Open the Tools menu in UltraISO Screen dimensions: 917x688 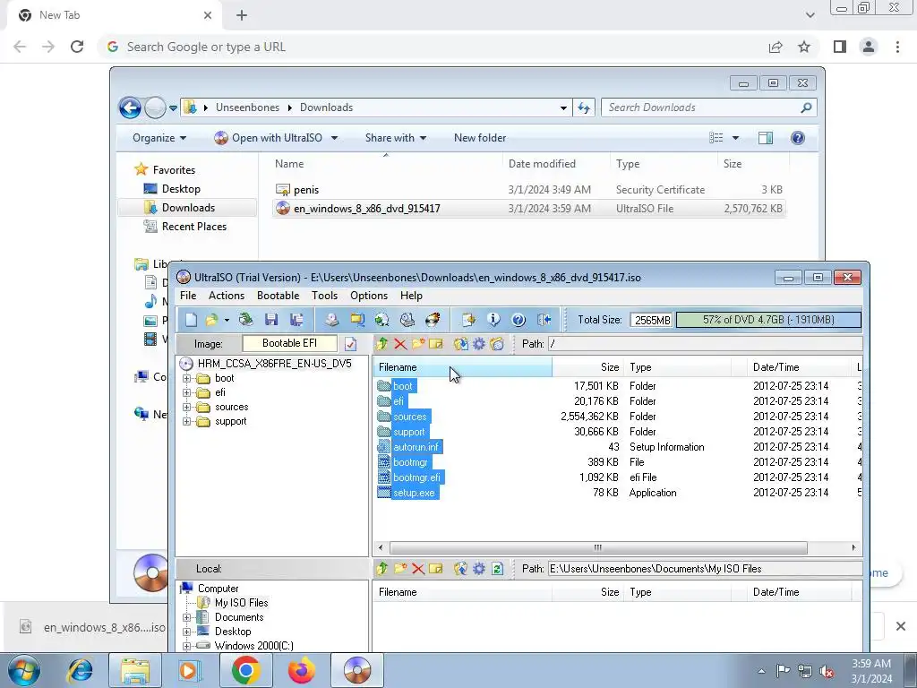click(324, 296)
